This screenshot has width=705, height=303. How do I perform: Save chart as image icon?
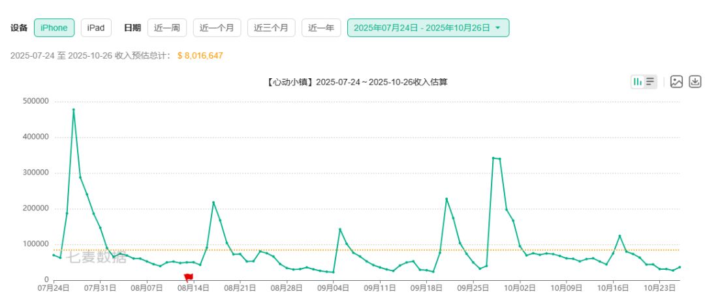tap(677, 81)
